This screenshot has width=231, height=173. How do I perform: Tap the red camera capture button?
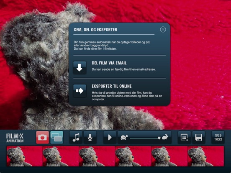42,137
